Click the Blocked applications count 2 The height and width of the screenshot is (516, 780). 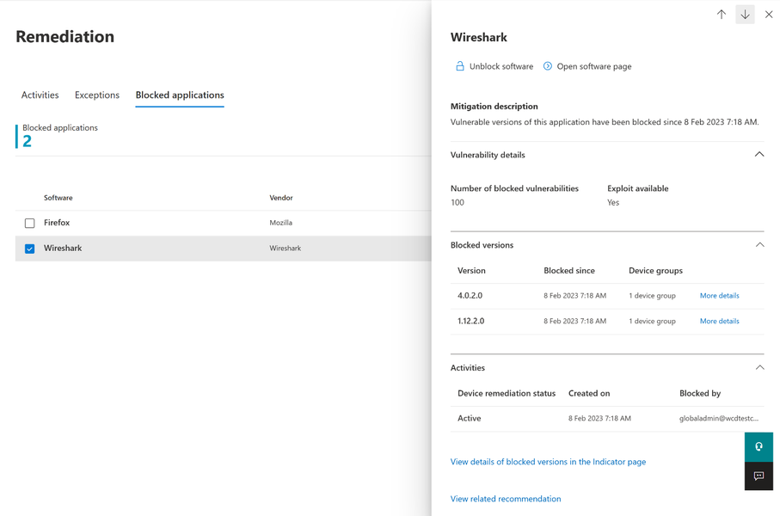tap(27, 141)
